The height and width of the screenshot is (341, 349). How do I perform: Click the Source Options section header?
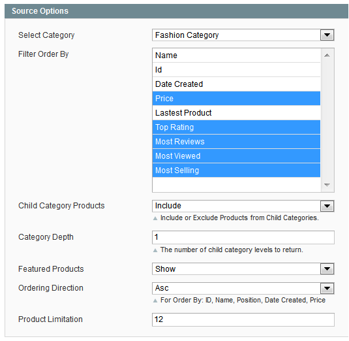176,11
